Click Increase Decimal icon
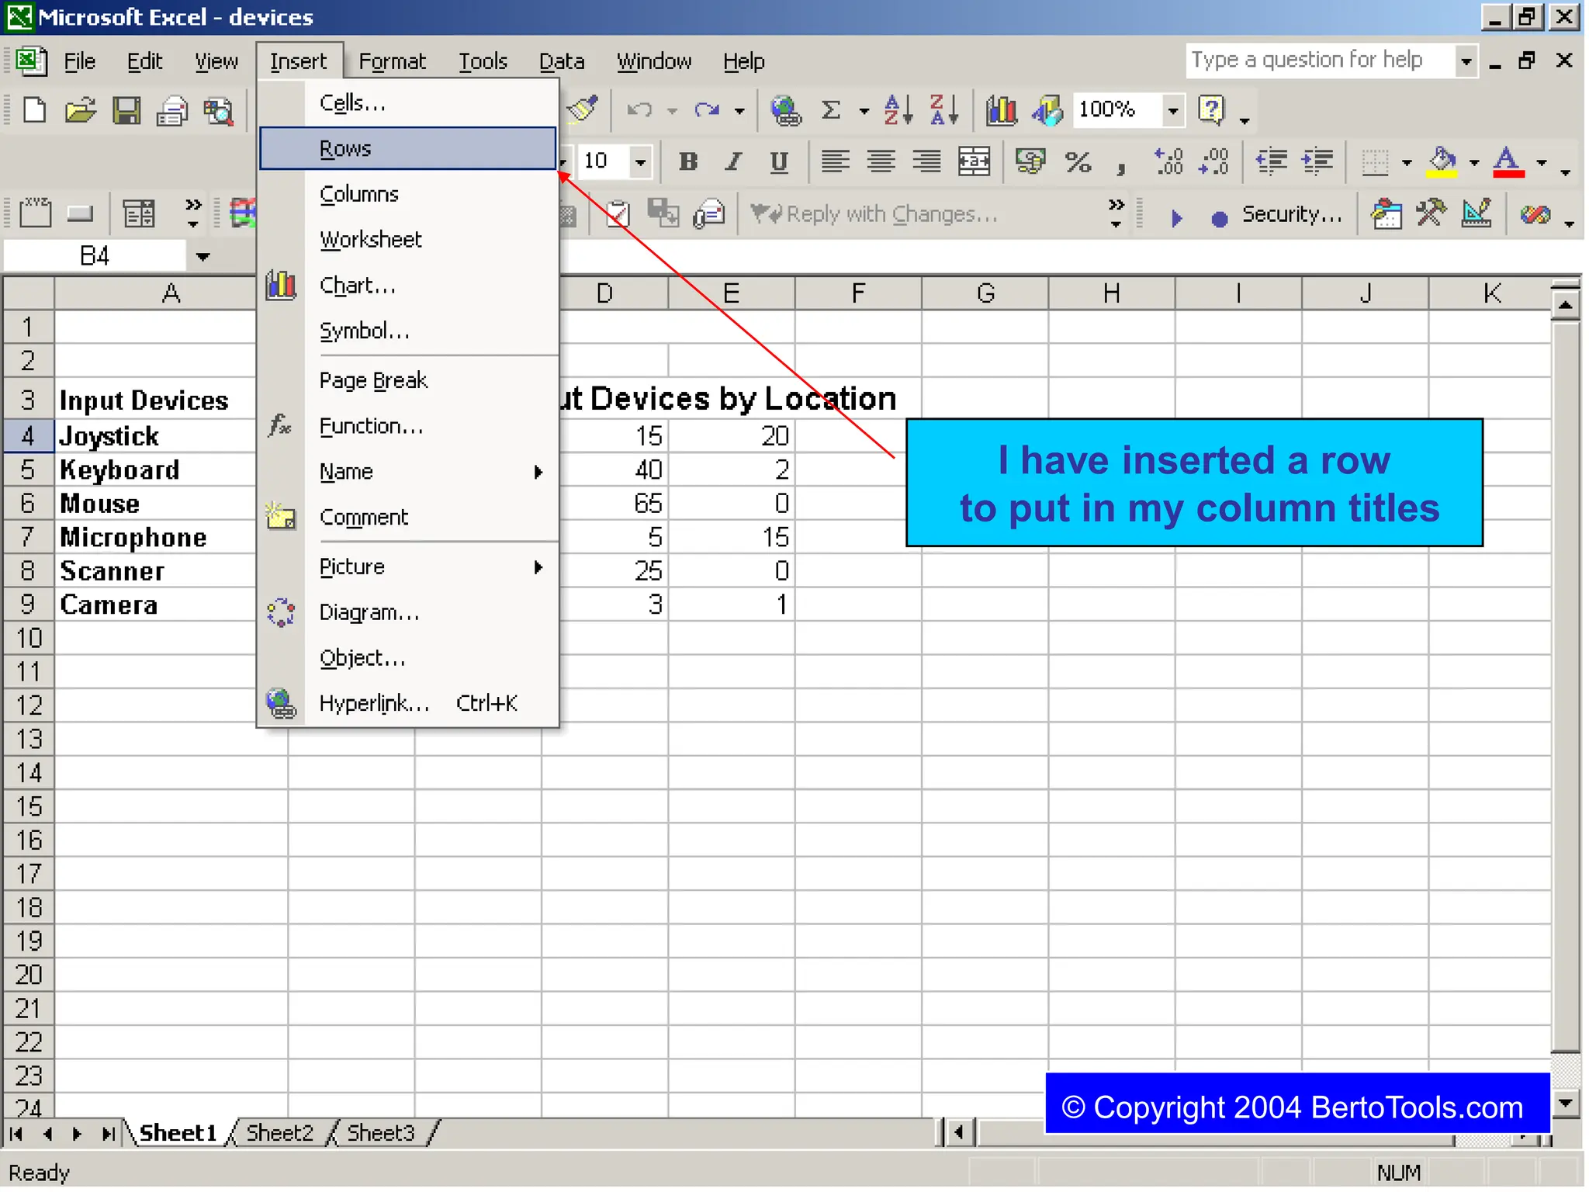Screen dimensions: 1589x1192 1168,162
